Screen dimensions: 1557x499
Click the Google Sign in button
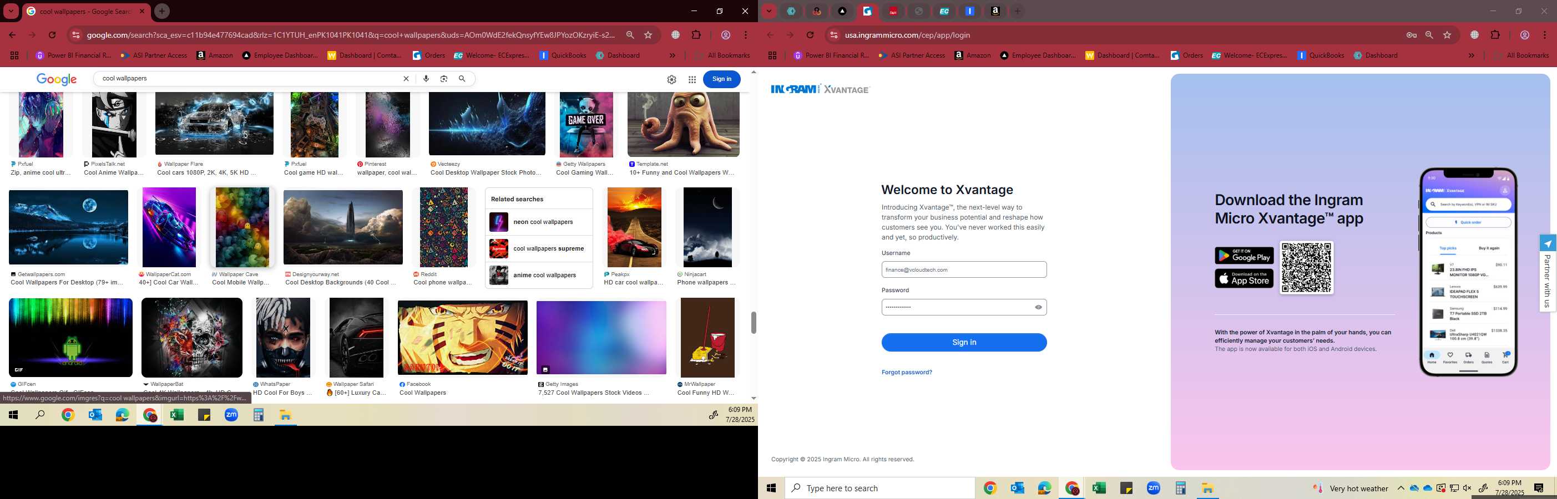722,79
